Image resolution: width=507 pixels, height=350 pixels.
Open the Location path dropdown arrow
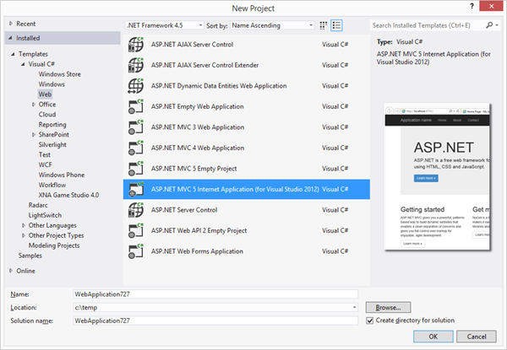point(355,308)
